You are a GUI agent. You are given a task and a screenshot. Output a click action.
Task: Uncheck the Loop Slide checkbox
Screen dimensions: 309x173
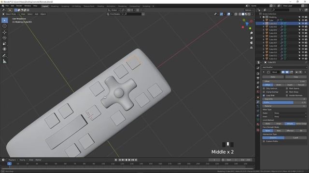(x=264, y=95)
